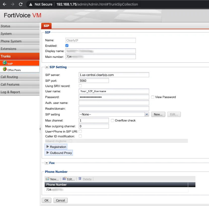Enable the View Password checkbox
Viewport: 209px width, 206px height.
point(153,97)
